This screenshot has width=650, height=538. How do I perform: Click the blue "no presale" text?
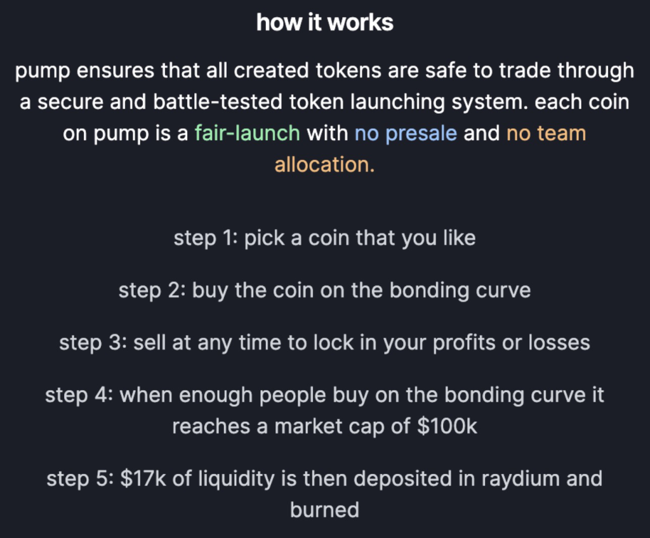(406, 134)
